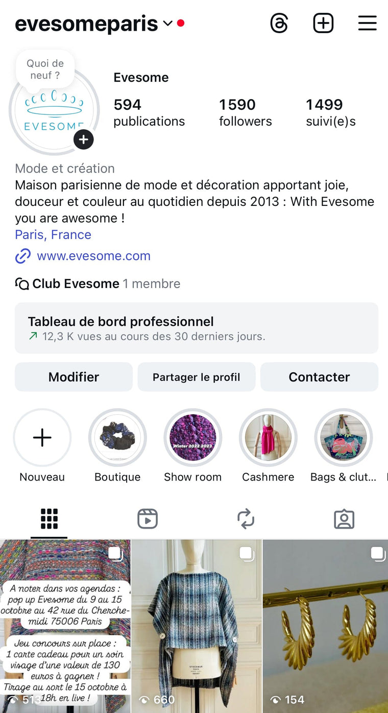Add a story with the profile plus badge

click(x=83, y=139)
